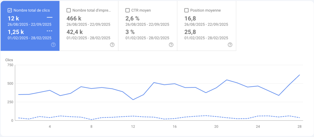Uncheck the Nombre total de clics checkbox

click(x=10, y=10)
